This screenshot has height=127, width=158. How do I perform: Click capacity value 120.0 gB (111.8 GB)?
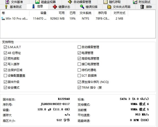(x=54, y=109)
